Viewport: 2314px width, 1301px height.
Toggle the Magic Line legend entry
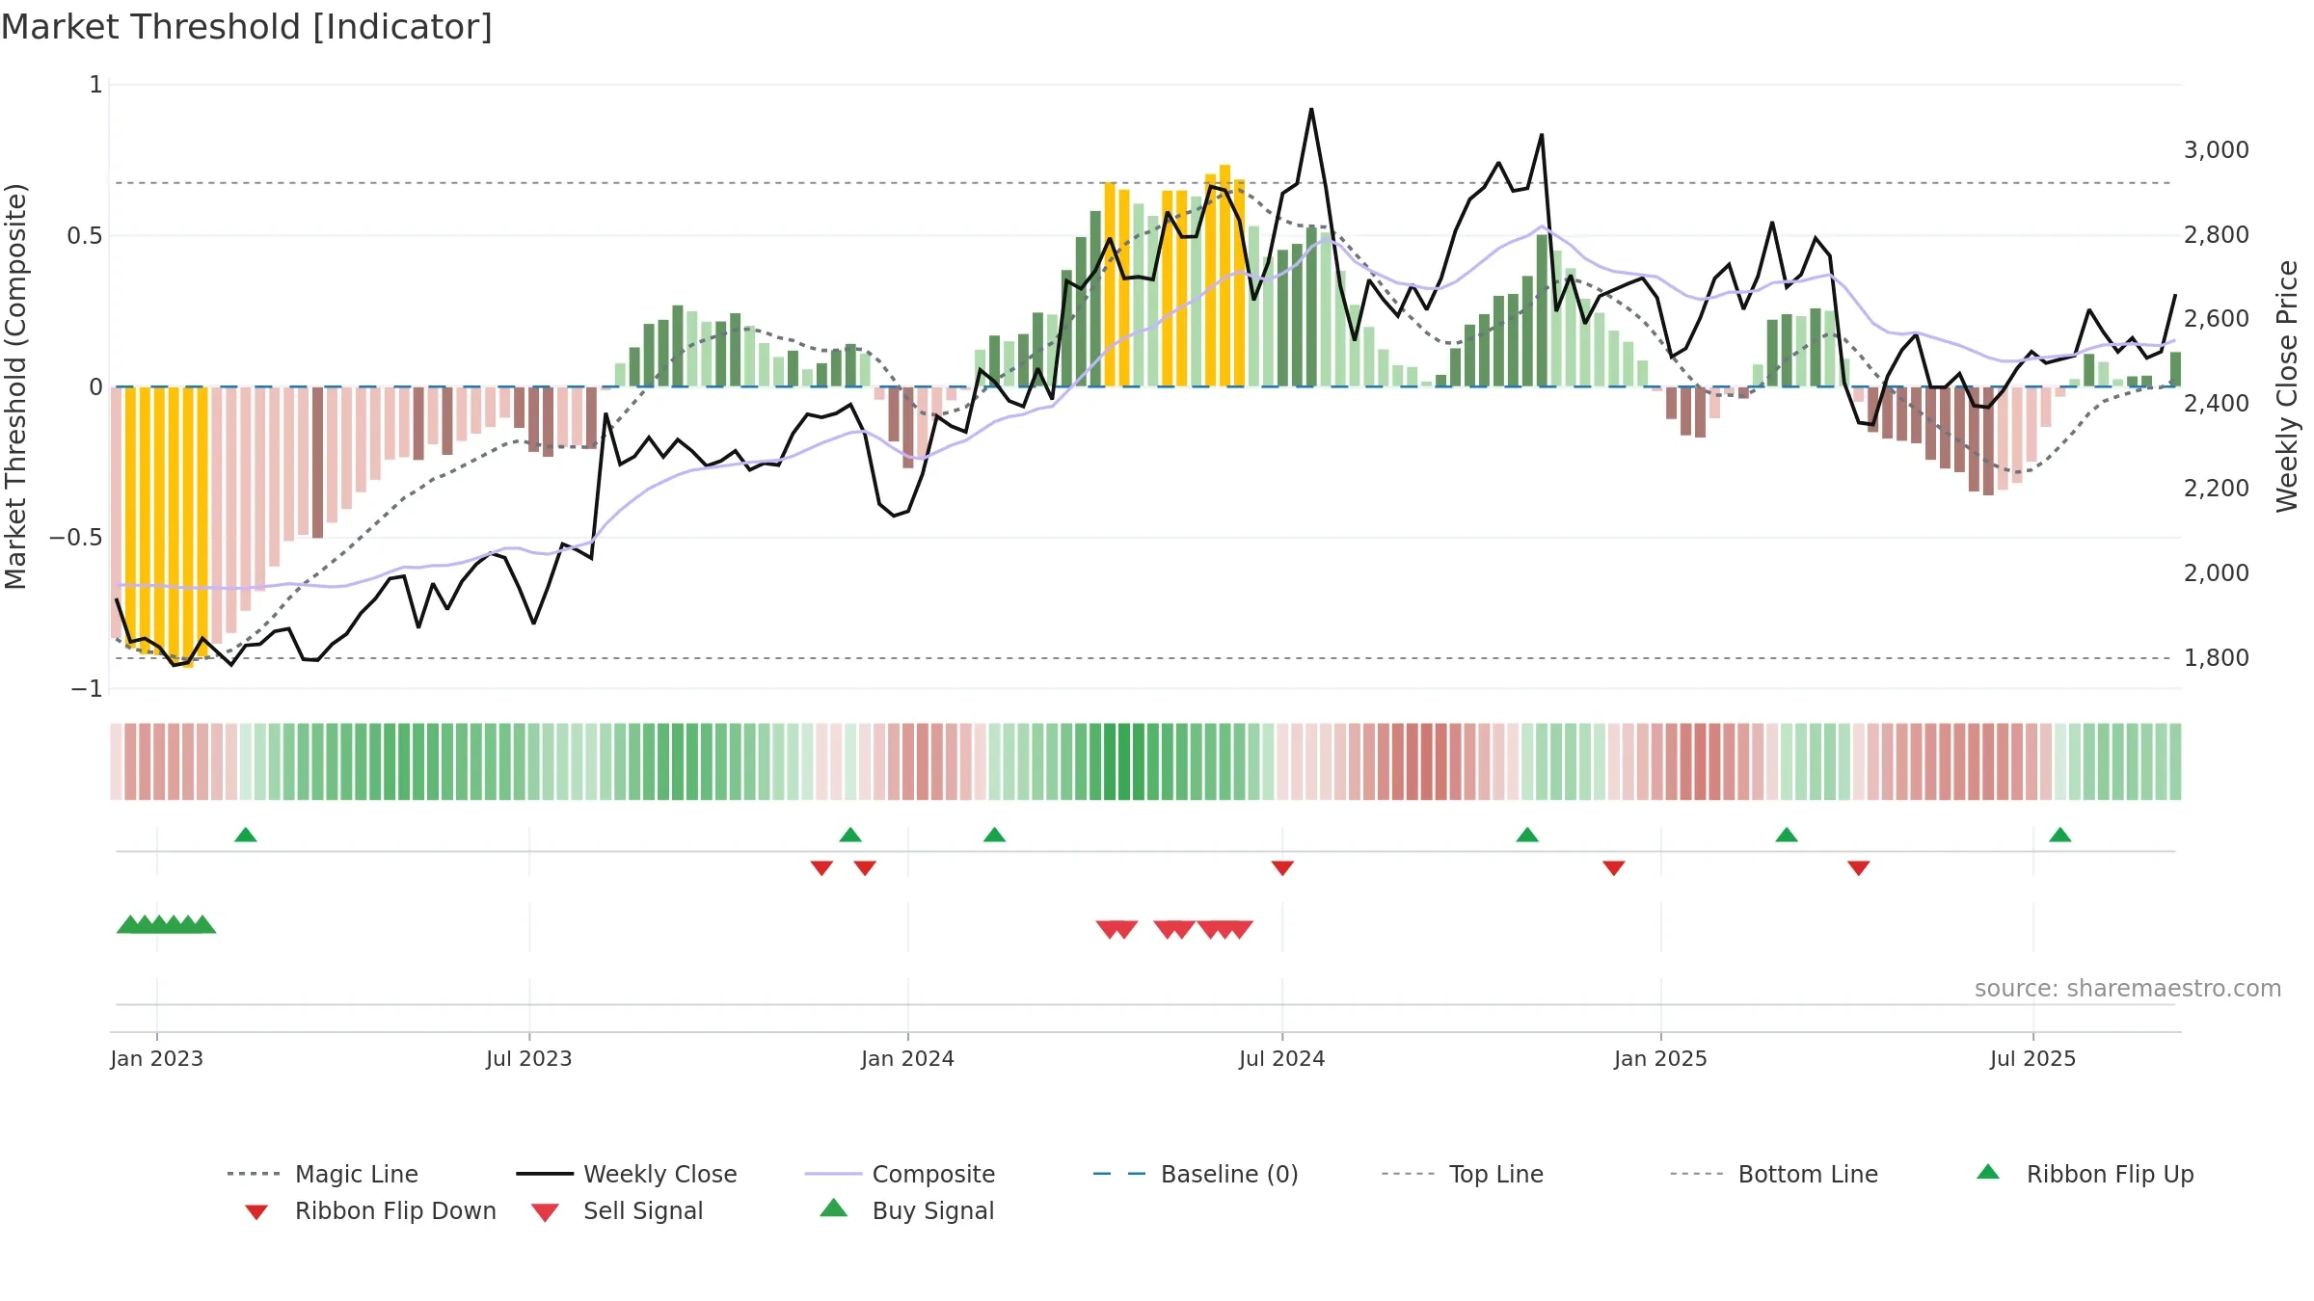click(322, 1174)
